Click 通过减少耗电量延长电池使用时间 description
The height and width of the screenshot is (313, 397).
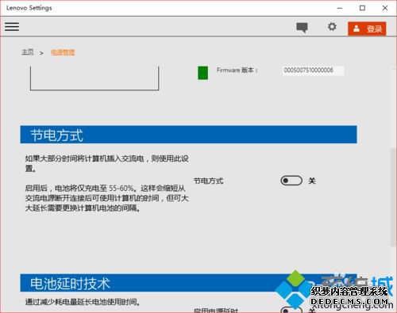point(83,302)
